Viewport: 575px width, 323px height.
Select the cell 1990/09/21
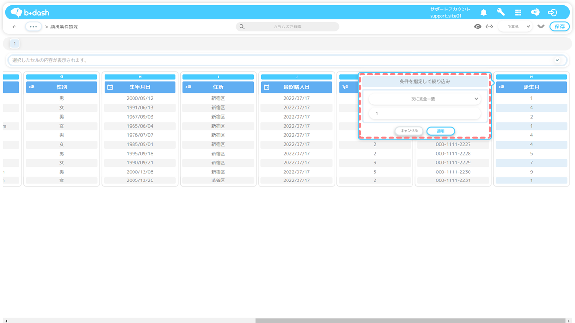(140, 163)
